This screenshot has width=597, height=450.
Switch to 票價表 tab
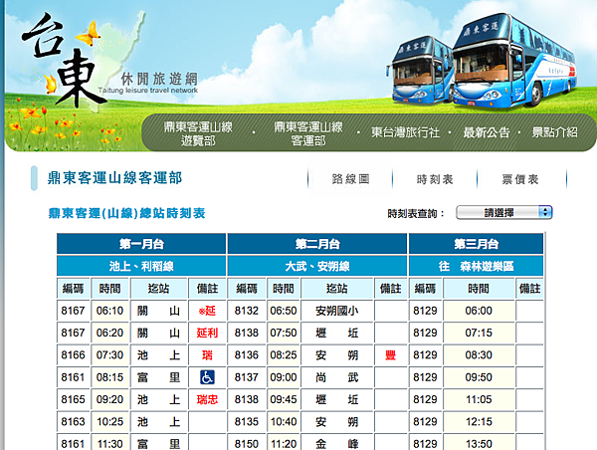(520, 179)
